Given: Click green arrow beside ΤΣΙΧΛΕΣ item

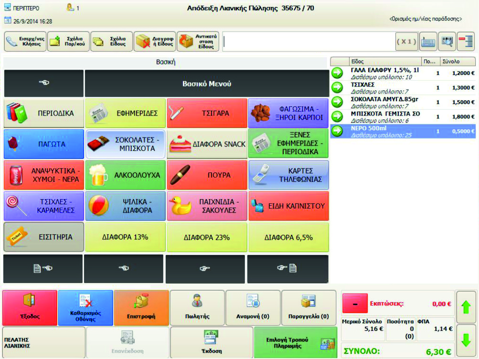Looking at the screenshot, I should 337,87.
